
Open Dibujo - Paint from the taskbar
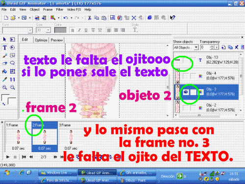pos(137,180)
